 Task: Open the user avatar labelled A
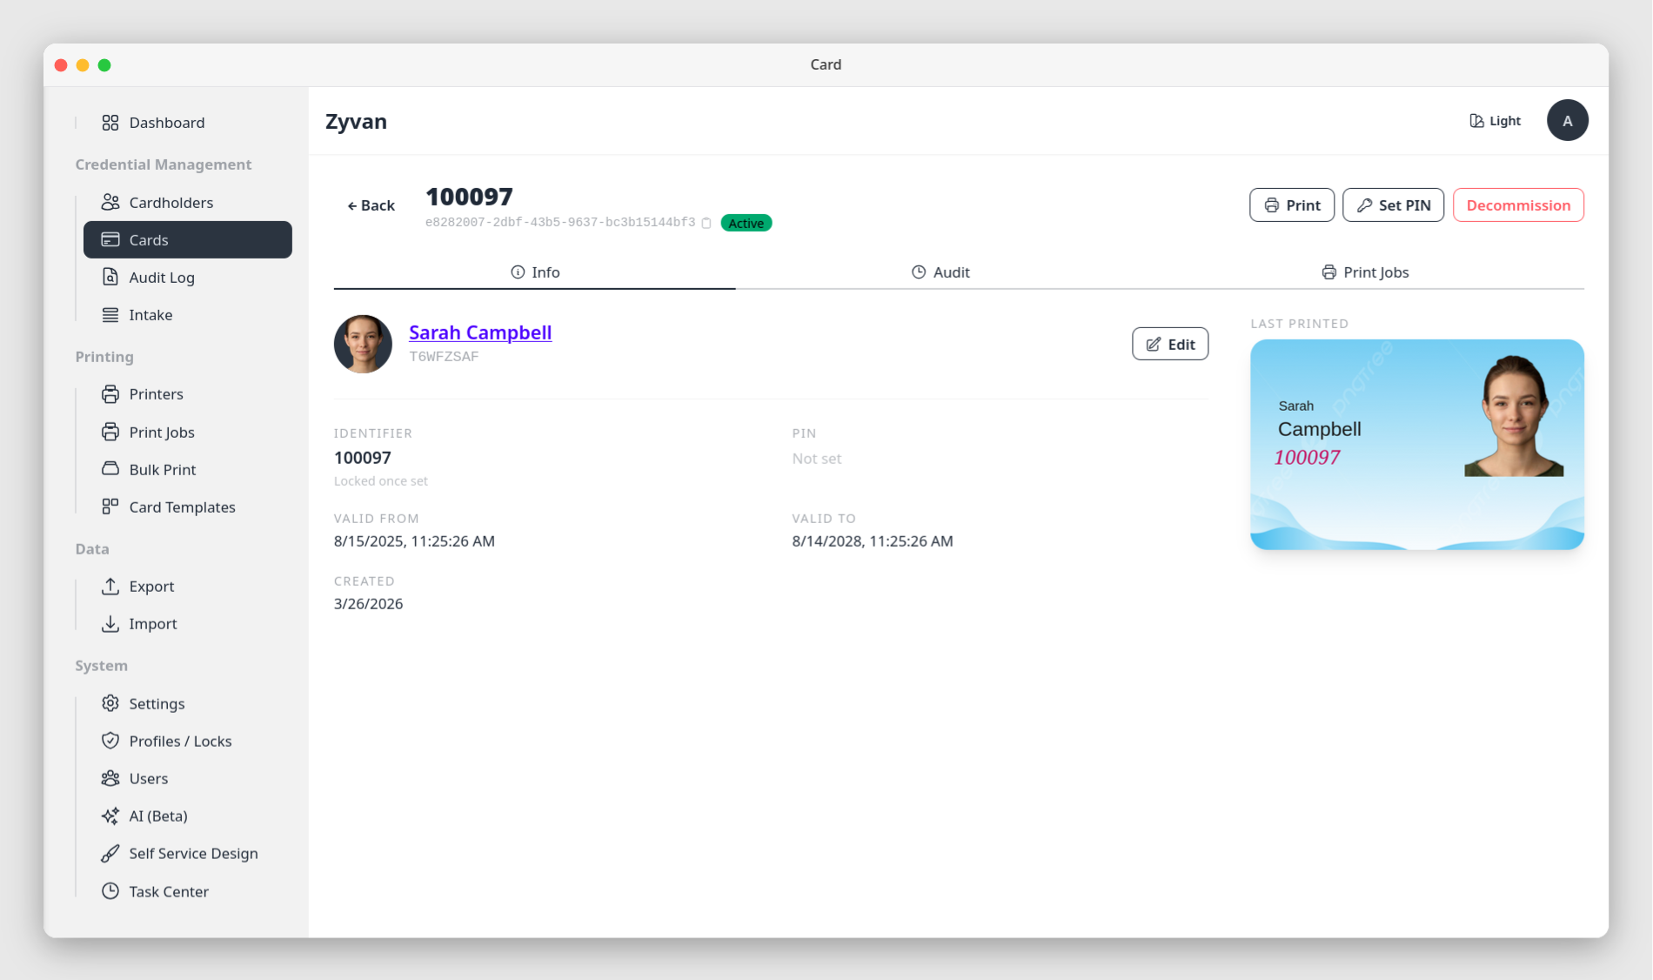click(1568, 120)
